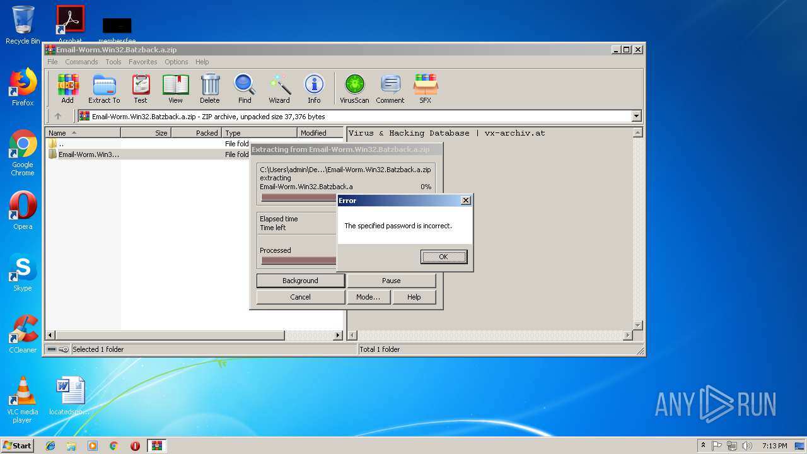Launch Firefox from the desktop
Image resolution: width=807 pixels, height=454 pixels.
[23, 87]
